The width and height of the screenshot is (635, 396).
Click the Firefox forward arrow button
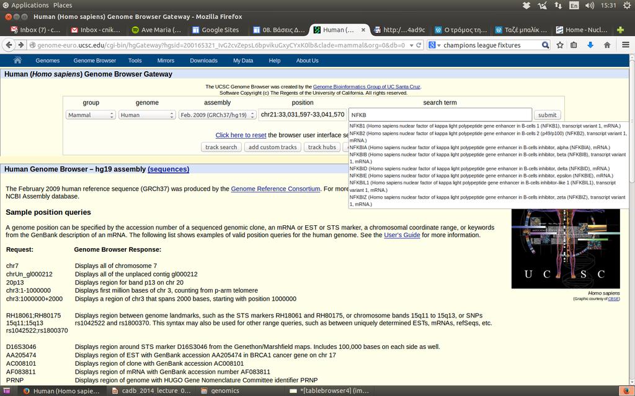click(x=21, y=45)
